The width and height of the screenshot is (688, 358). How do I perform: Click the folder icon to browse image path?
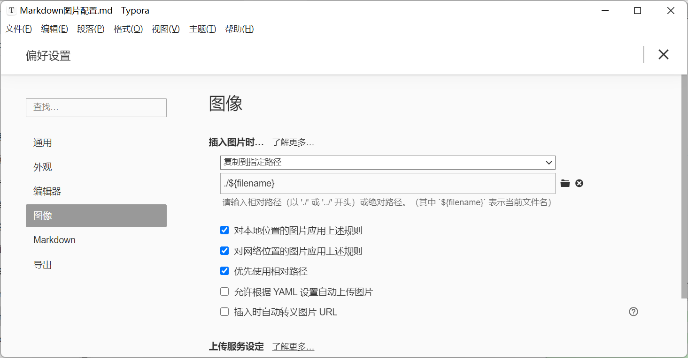(565, 183)
